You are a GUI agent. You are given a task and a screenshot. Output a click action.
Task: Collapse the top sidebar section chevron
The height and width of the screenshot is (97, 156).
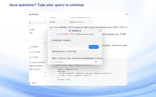tap(45, 19)
